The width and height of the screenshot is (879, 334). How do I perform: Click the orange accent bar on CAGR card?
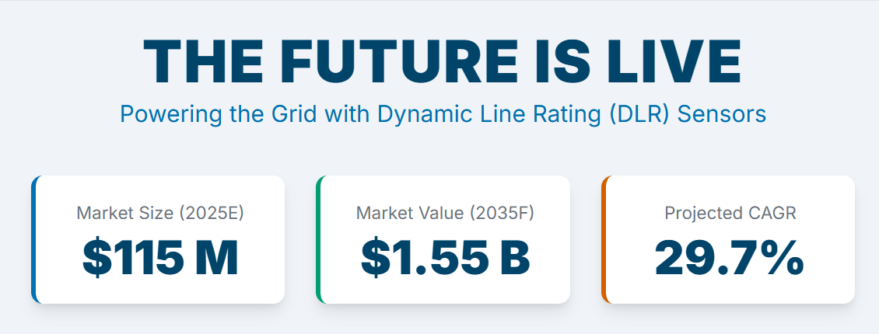603,239
